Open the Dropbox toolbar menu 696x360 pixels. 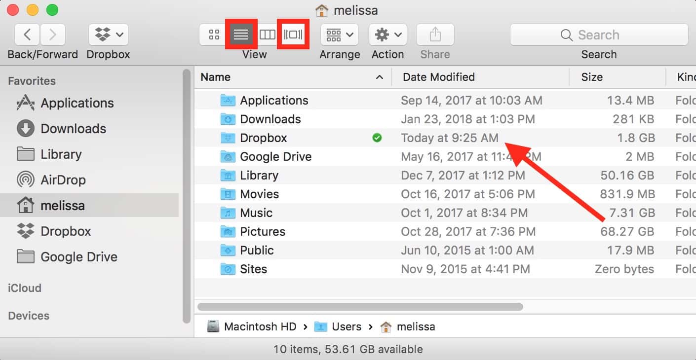click(109, 35)
